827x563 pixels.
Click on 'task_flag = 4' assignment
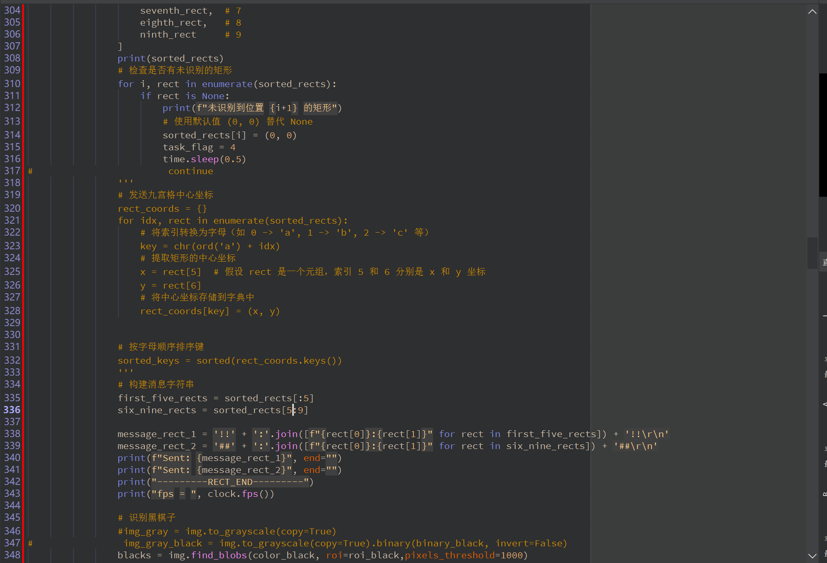coord(199,147)
